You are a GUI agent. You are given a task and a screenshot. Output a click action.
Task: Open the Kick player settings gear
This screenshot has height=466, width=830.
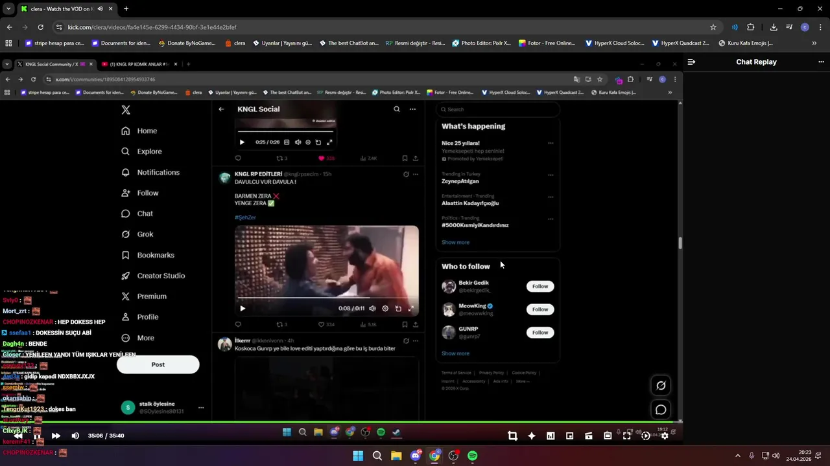[665, 436]
